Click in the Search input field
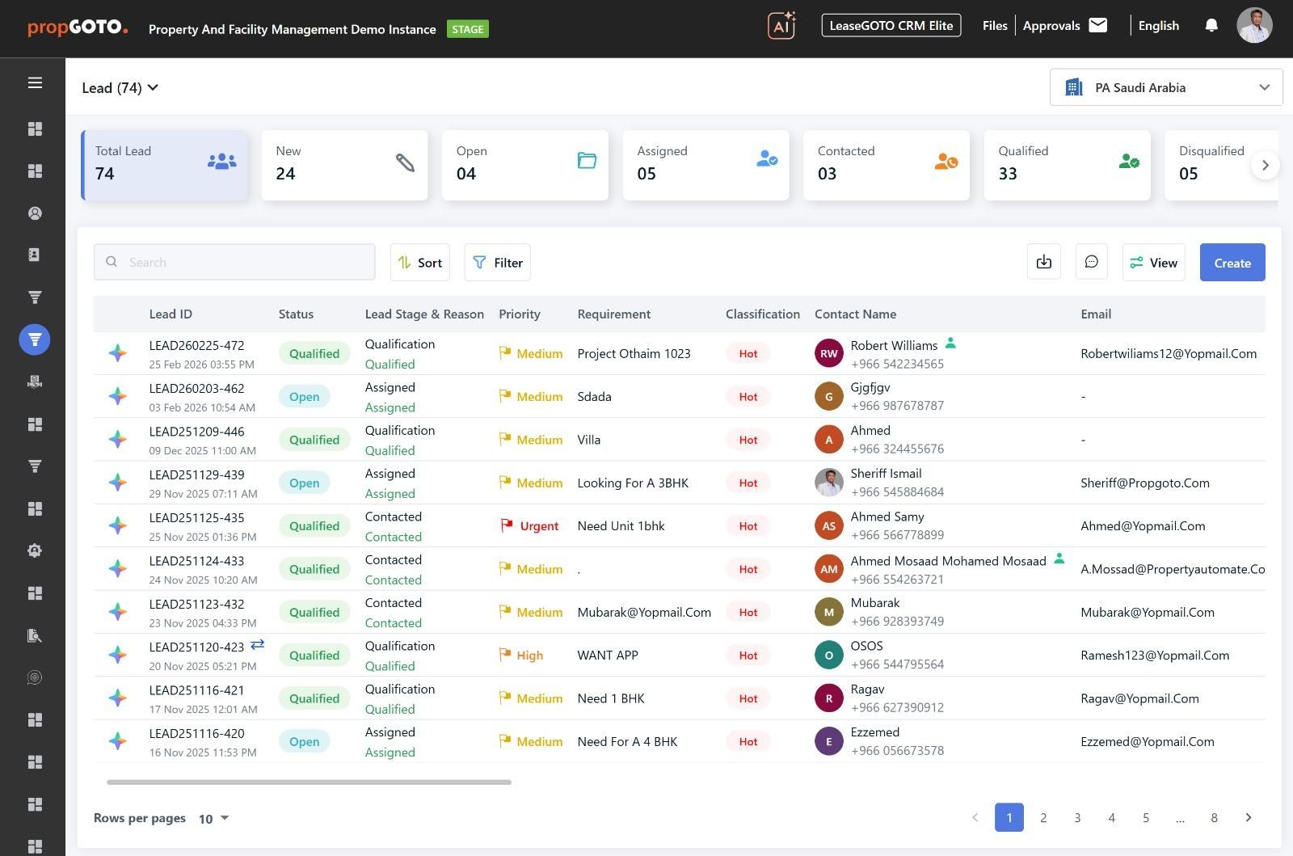The width and height of the screenshot is (1293, 856). [234, 263]
